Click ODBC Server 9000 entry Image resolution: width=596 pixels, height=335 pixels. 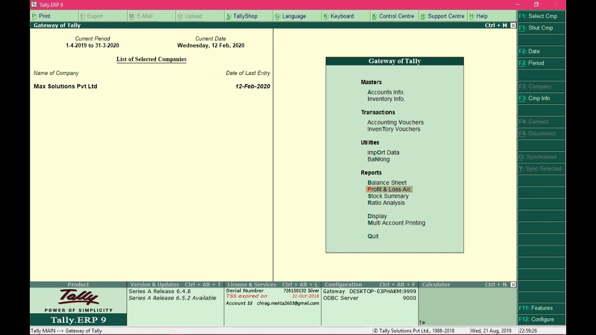coord(370,298)
